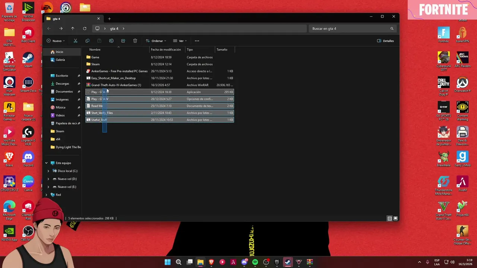Select the Read Me text document
Image resolution: width=477 pixels, height=268 pixels.
tap(160, 106)
